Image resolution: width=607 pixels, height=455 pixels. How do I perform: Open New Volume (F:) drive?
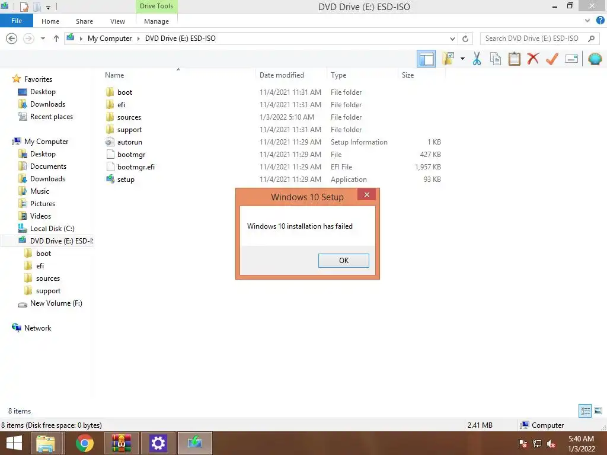[x=56, y=303]
